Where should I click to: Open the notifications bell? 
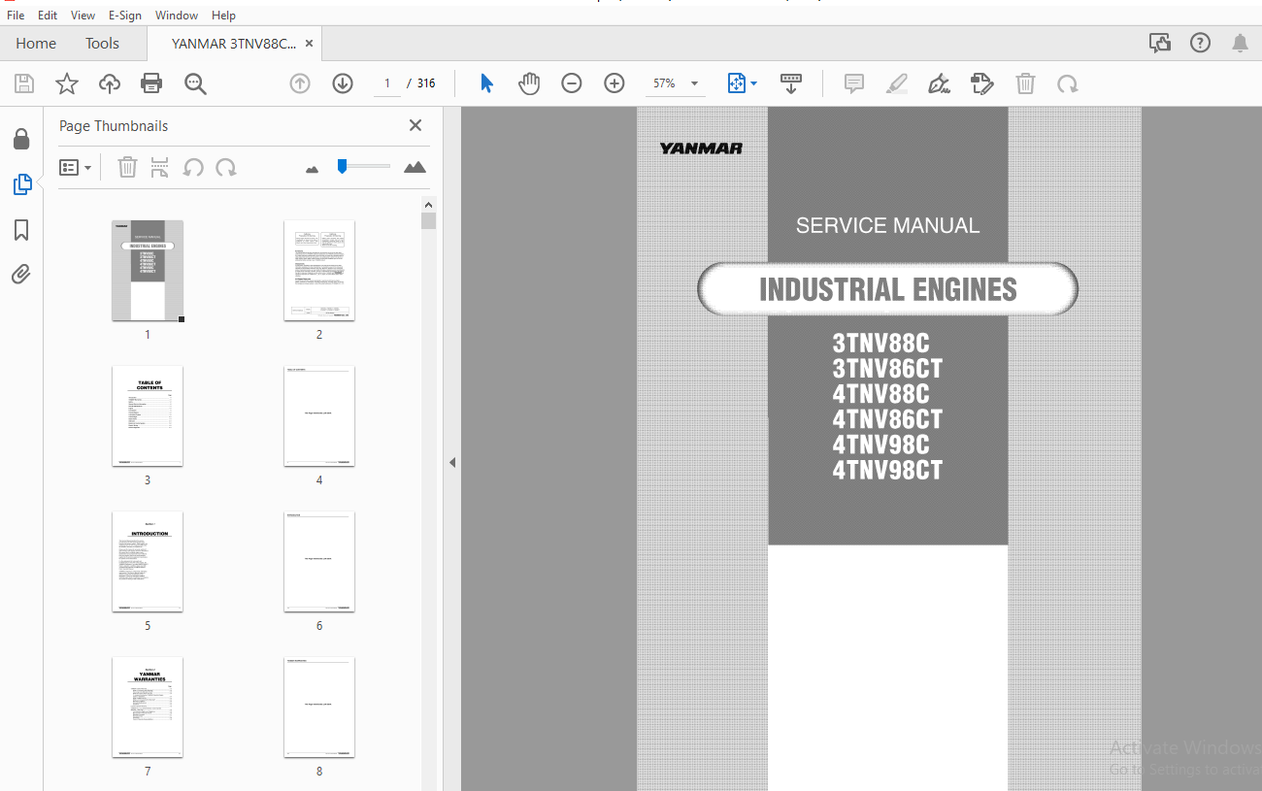1240,43
